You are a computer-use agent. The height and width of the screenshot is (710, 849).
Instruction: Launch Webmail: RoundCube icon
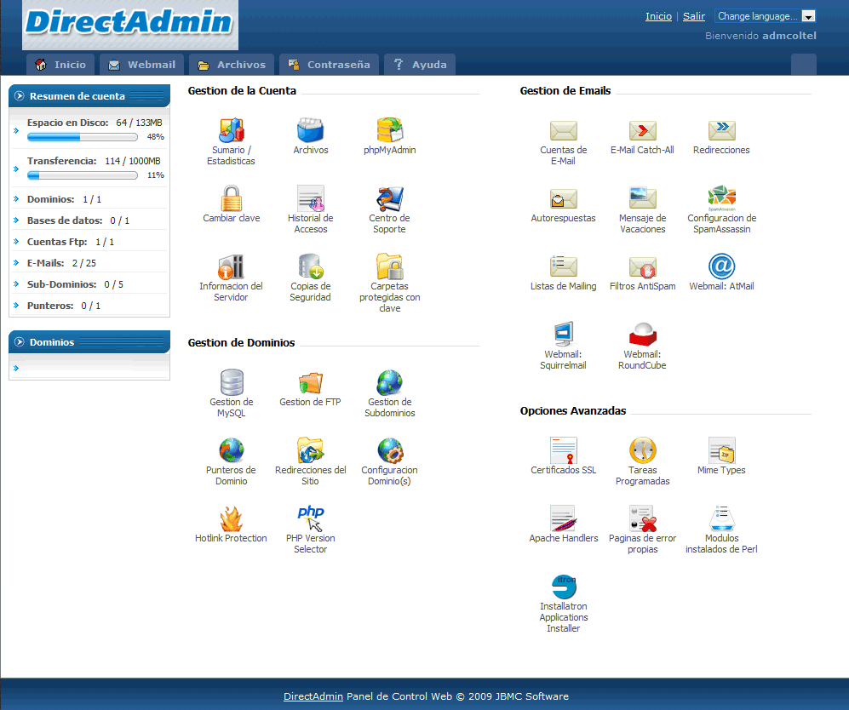click(643, 335)
